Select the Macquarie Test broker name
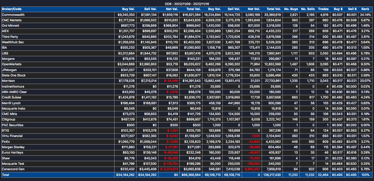 coord(13,164)
